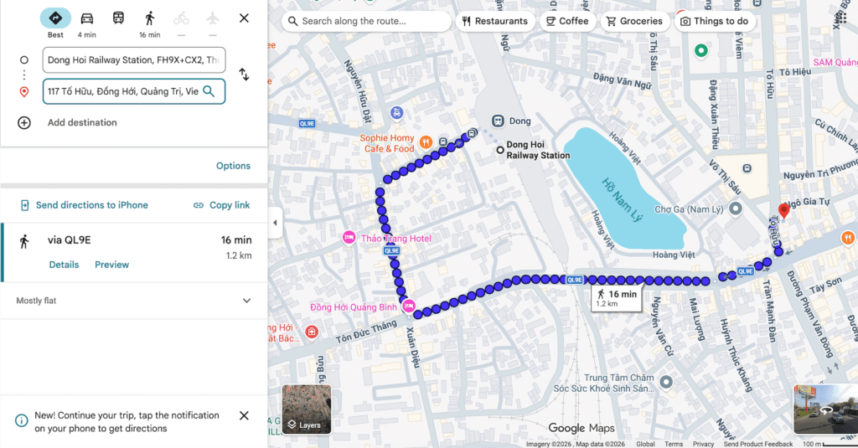Open Details for via QL9E route
Screen dimensions: 858x448
click(64, 265)
